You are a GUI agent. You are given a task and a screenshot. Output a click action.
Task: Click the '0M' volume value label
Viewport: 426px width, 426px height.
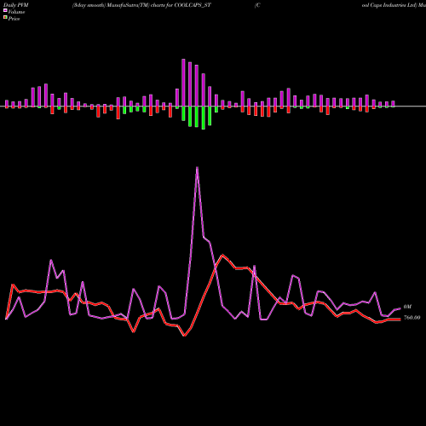407,307
